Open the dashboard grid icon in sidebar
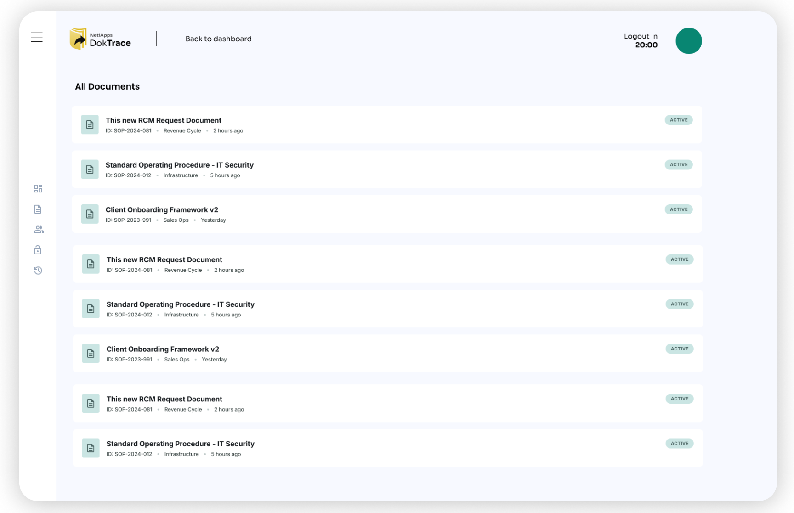The height and width of the screenshot is (513, 794). coord(38,189)
